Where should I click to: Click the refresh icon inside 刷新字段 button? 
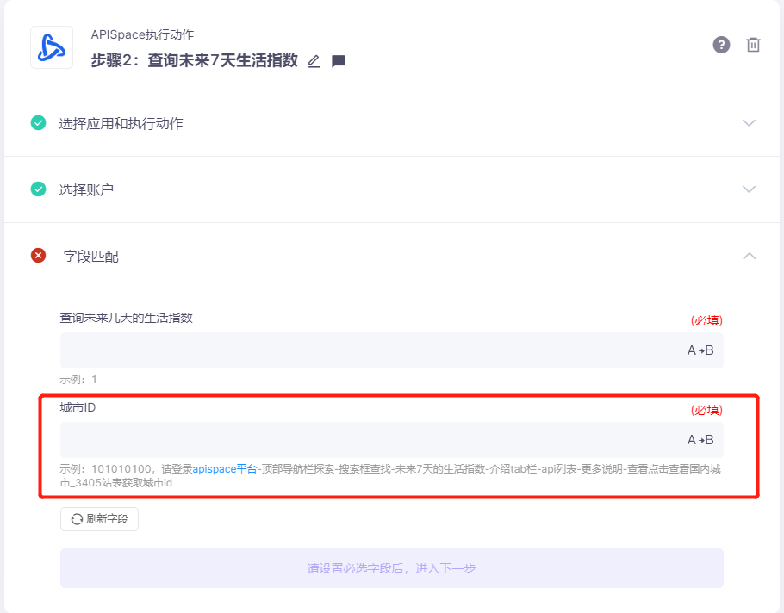click(76, 518)
